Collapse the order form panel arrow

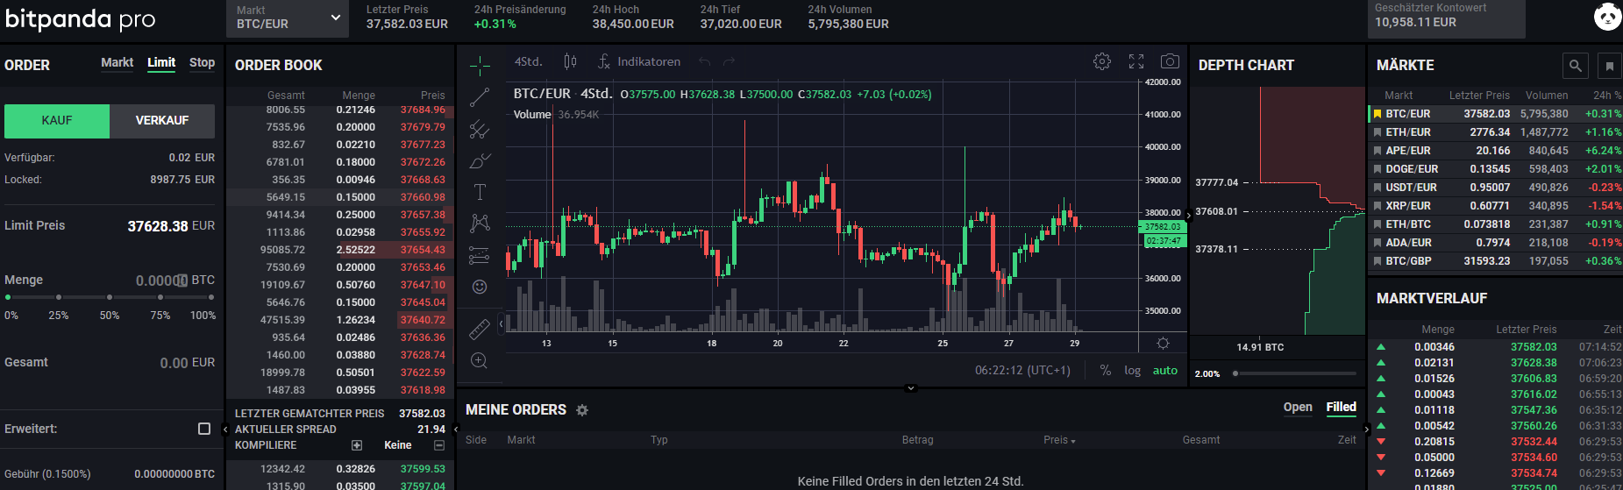224,430
